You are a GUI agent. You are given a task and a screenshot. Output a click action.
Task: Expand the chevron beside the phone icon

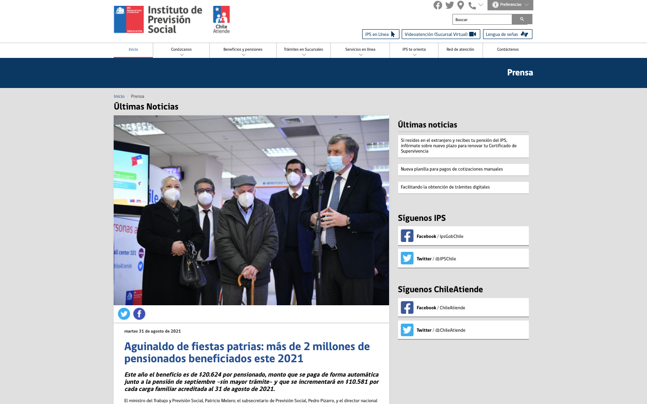(x=481, y=5)
